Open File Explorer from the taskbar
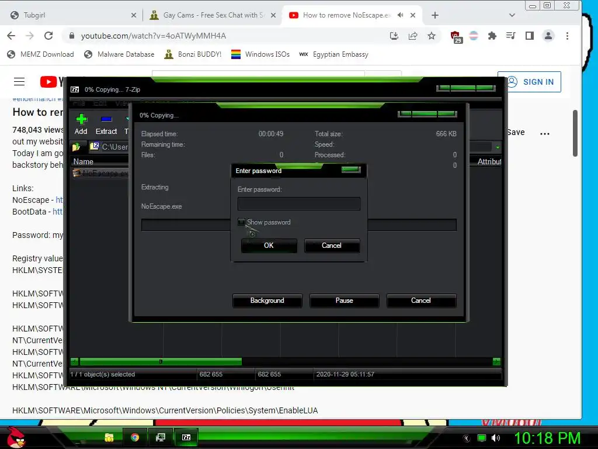Image resolution: width=598 pixels, height=449 pixels. point(109,437)
